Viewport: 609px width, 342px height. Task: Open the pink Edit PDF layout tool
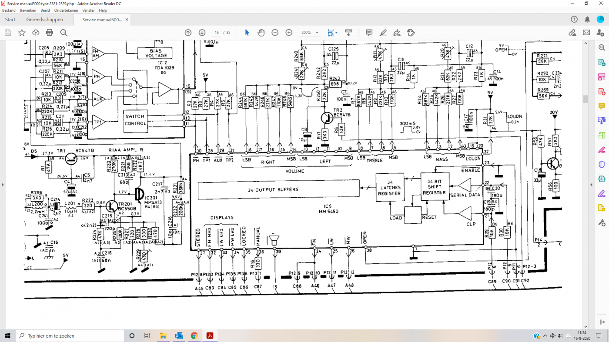(602, 77)
